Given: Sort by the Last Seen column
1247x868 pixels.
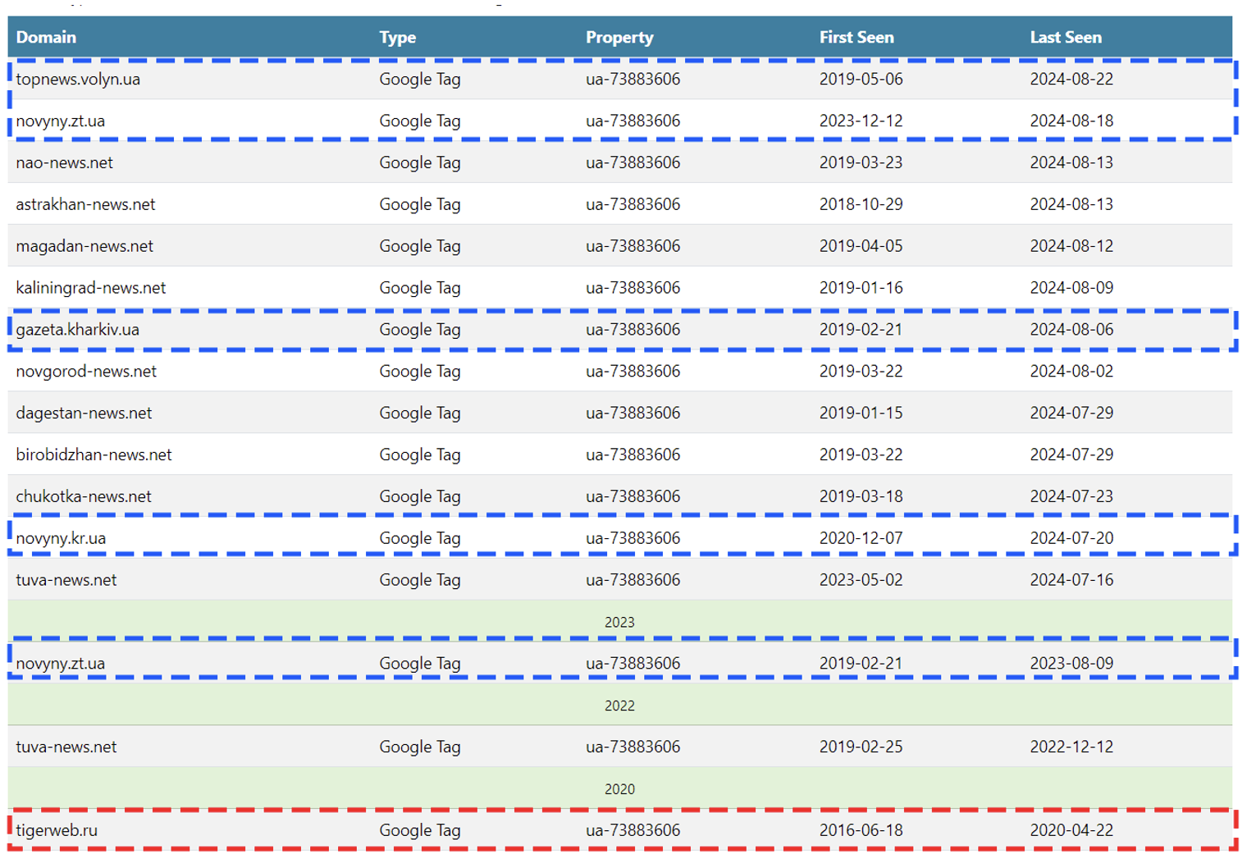Looking at the screenshot, I should (1066, 37).
